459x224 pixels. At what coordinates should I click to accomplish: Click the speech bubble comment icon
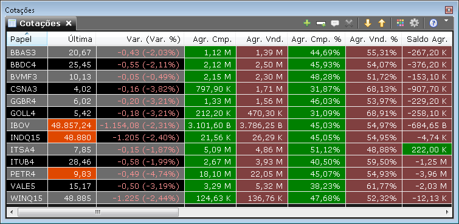[x=334, y=24]
